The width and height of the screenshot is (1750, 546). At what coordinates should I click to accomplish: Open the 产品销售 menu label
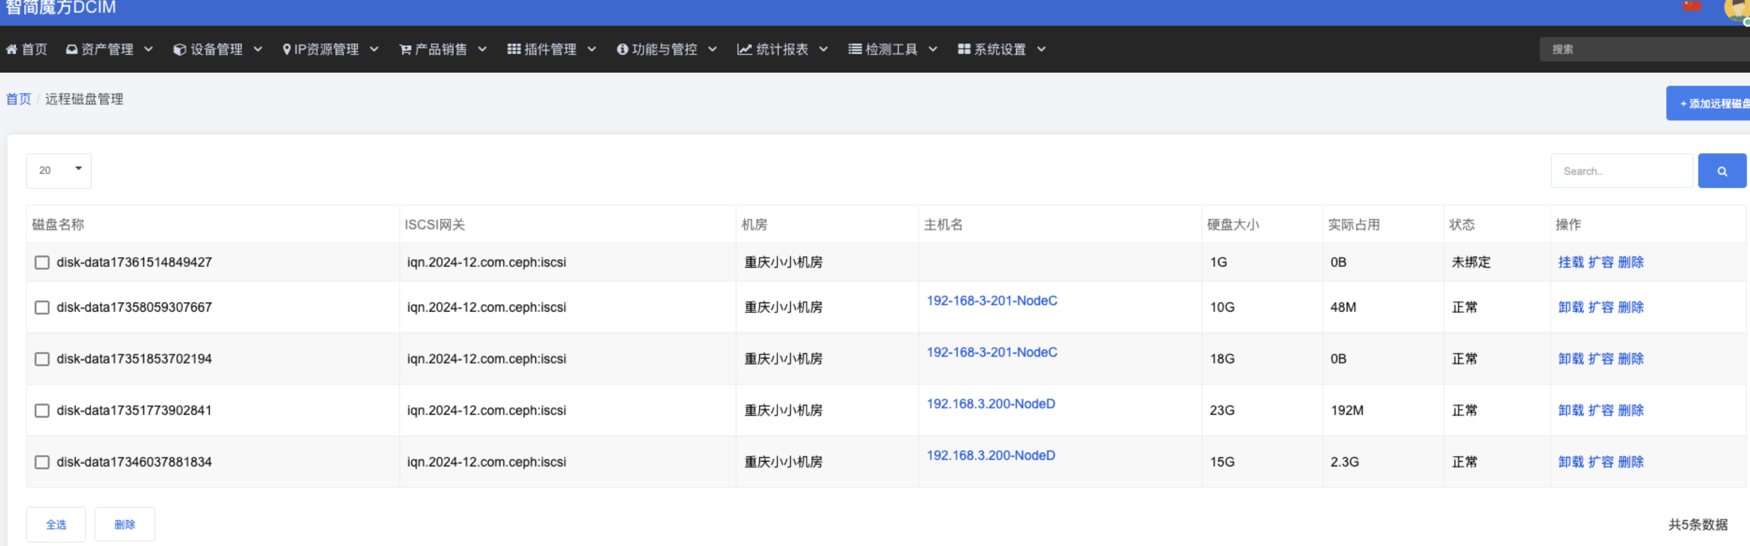442,49
